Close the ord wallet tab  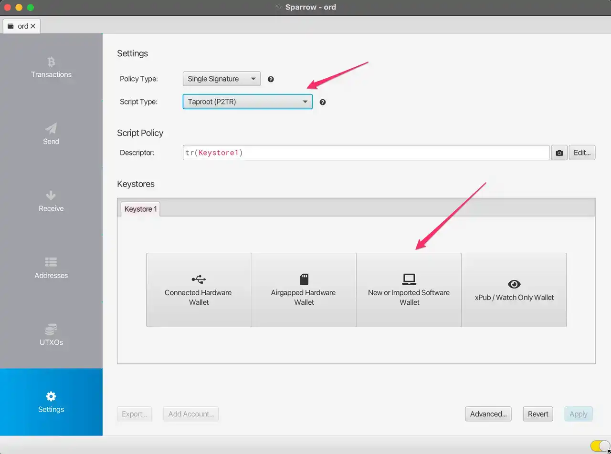coord(33,26)
